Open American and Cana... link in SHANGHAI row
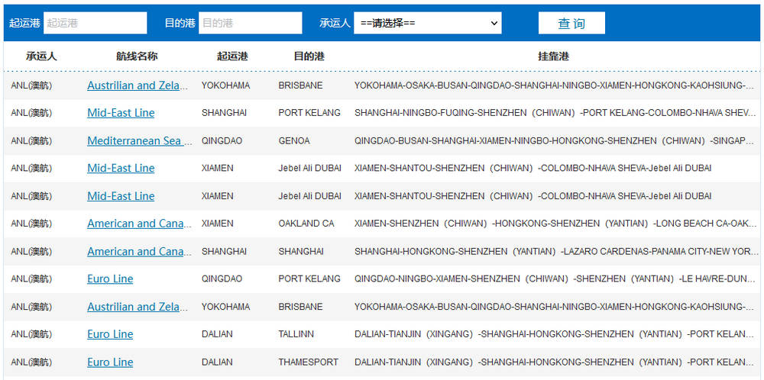The image size is (764, 380). (140, 252)
